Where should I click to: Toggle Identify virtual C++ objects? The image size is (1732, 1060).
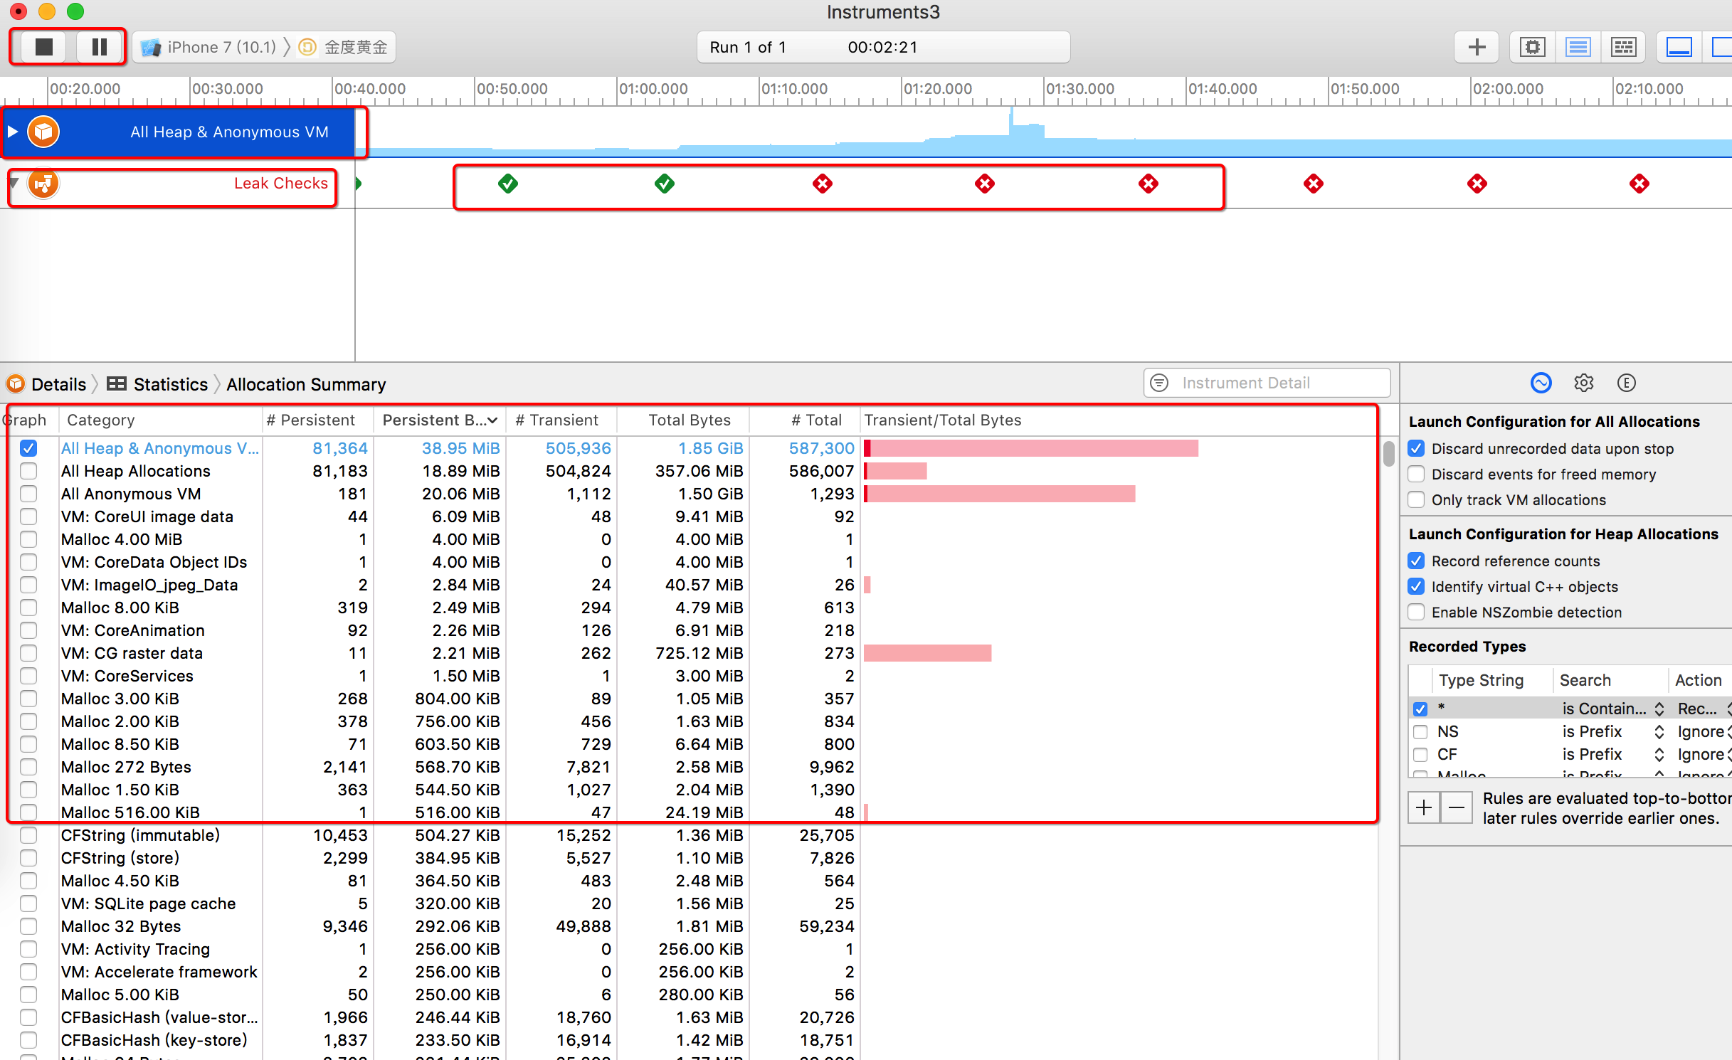(x=1416, y=586)
